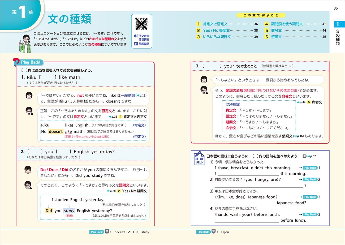
Task: Click the answer line before "Japanese food?"
Action: coord(244,203)
